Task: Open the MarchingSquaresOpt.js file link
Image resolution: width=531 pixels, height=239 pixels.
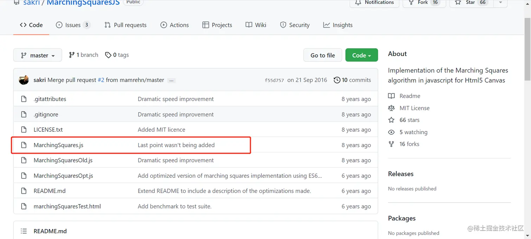Action: [63, 176]
